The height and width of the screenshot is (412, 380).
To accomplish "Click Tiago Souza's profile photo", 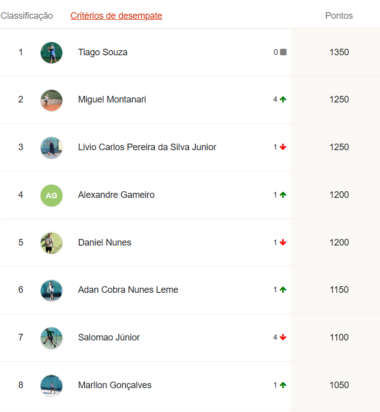I will pyautogui.click(x=52, y=53).
